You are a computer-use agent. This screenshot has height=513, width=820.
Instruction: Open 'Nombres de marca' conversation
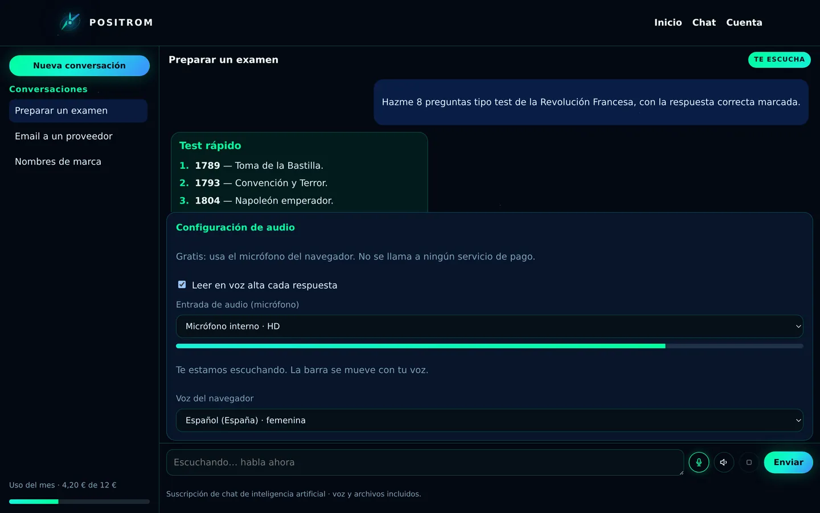tap(78, 162)
